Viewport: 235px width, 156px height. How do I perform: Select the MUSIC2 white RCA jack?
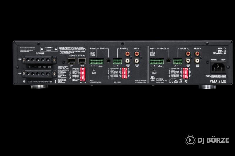[197, 61]
